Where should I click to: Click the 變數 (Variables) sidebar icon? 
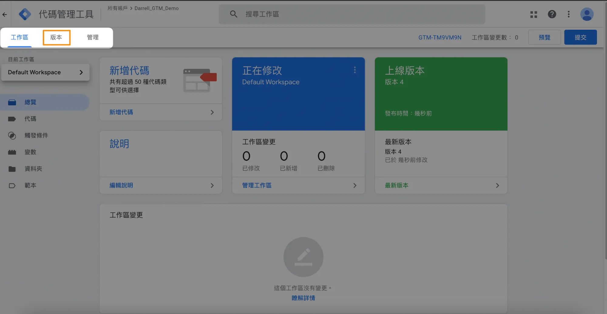tap(12, 152)
